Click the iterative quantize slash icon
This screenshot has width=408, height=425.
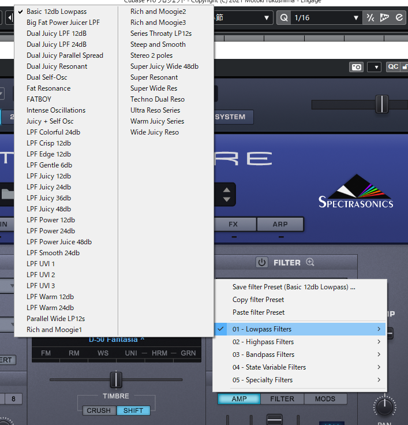coord(370,18)
